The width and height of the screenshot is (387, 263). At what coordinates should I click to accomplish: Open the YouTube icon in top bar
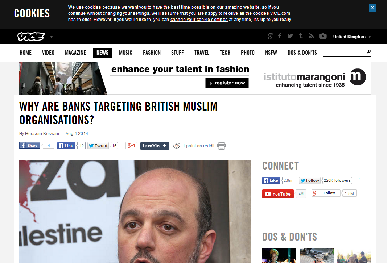point(323,36)
